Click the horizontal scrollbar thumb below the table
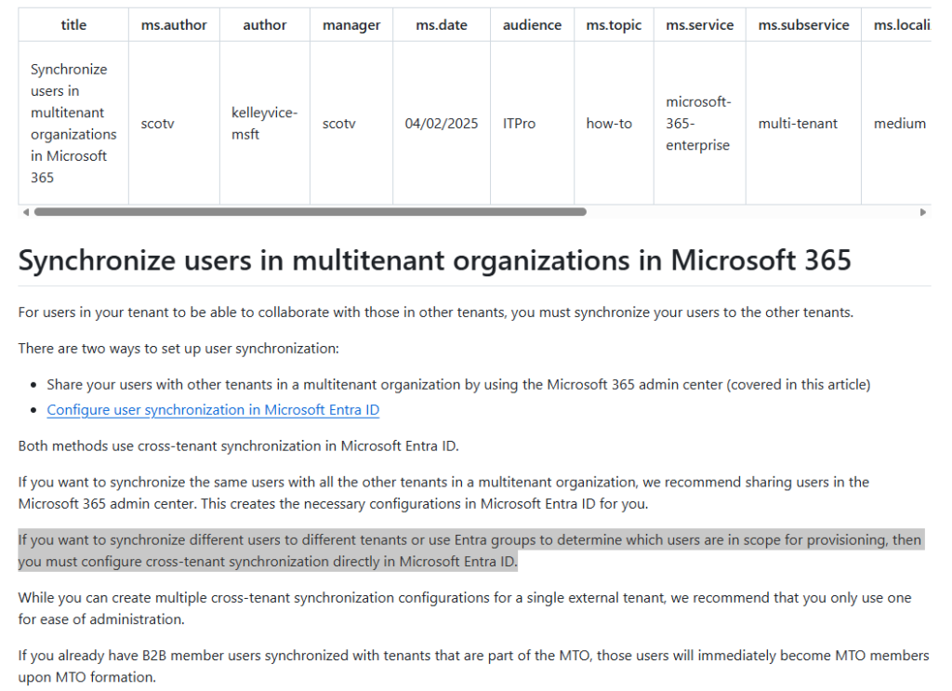 (310, 212)
